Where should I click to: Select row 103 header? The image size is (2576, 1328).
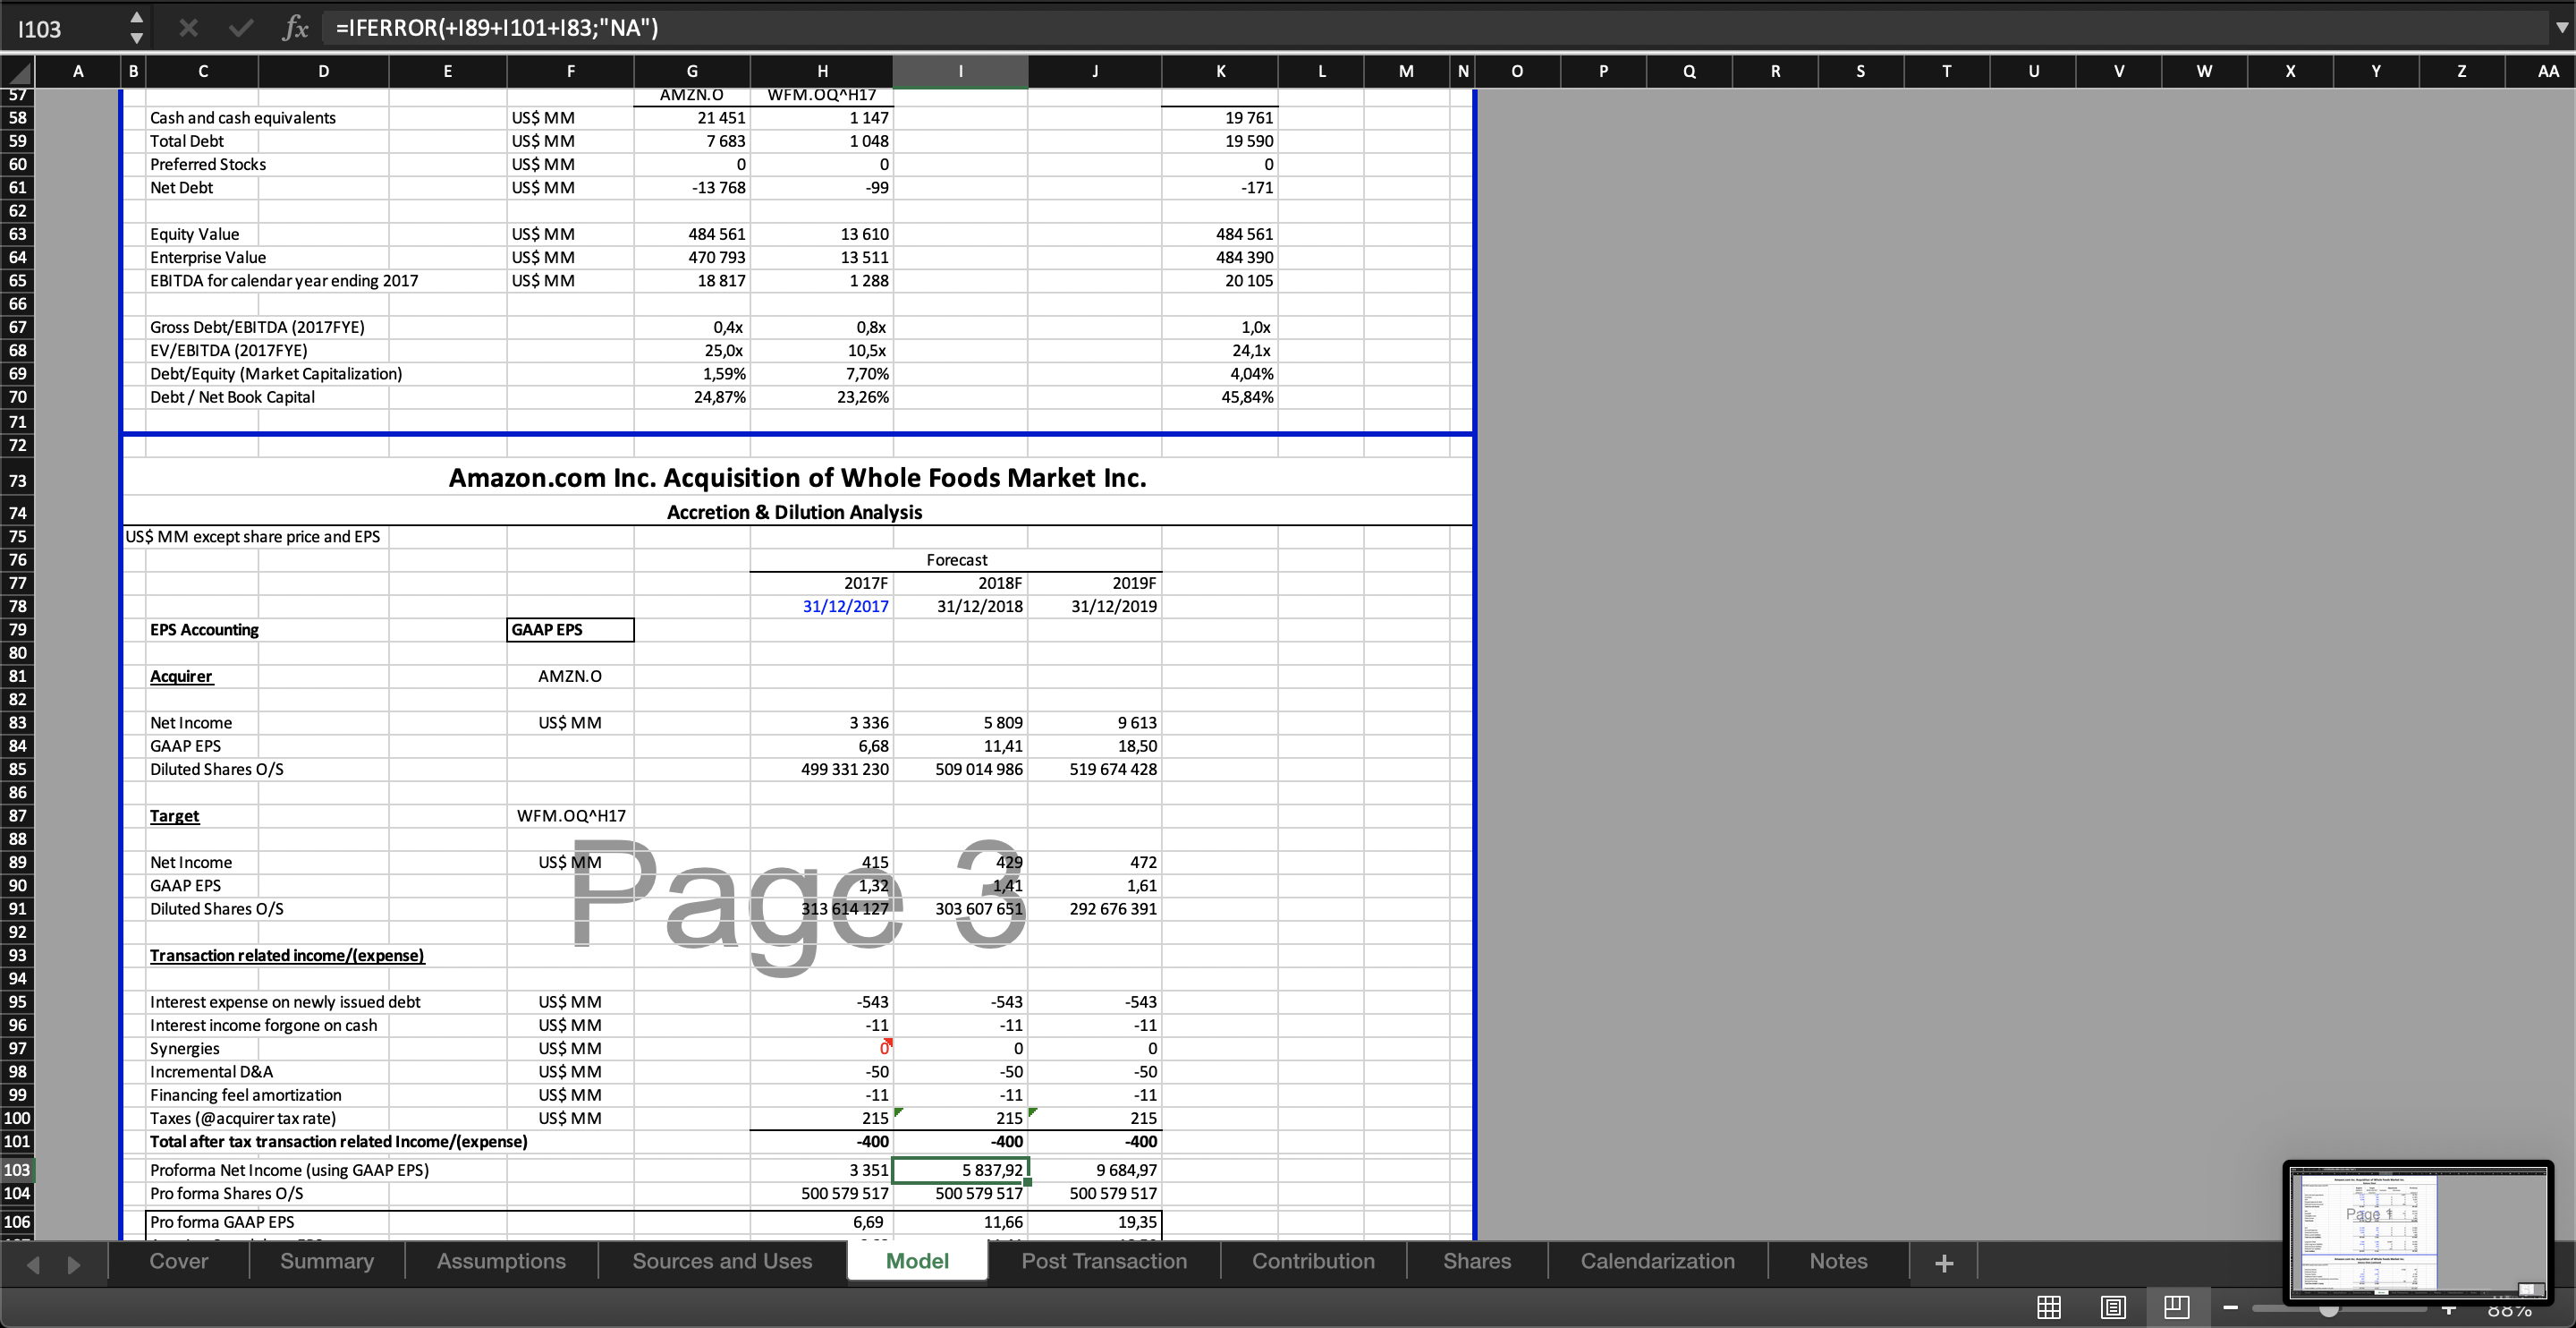pyautogui.click(x=17, y=1170)
